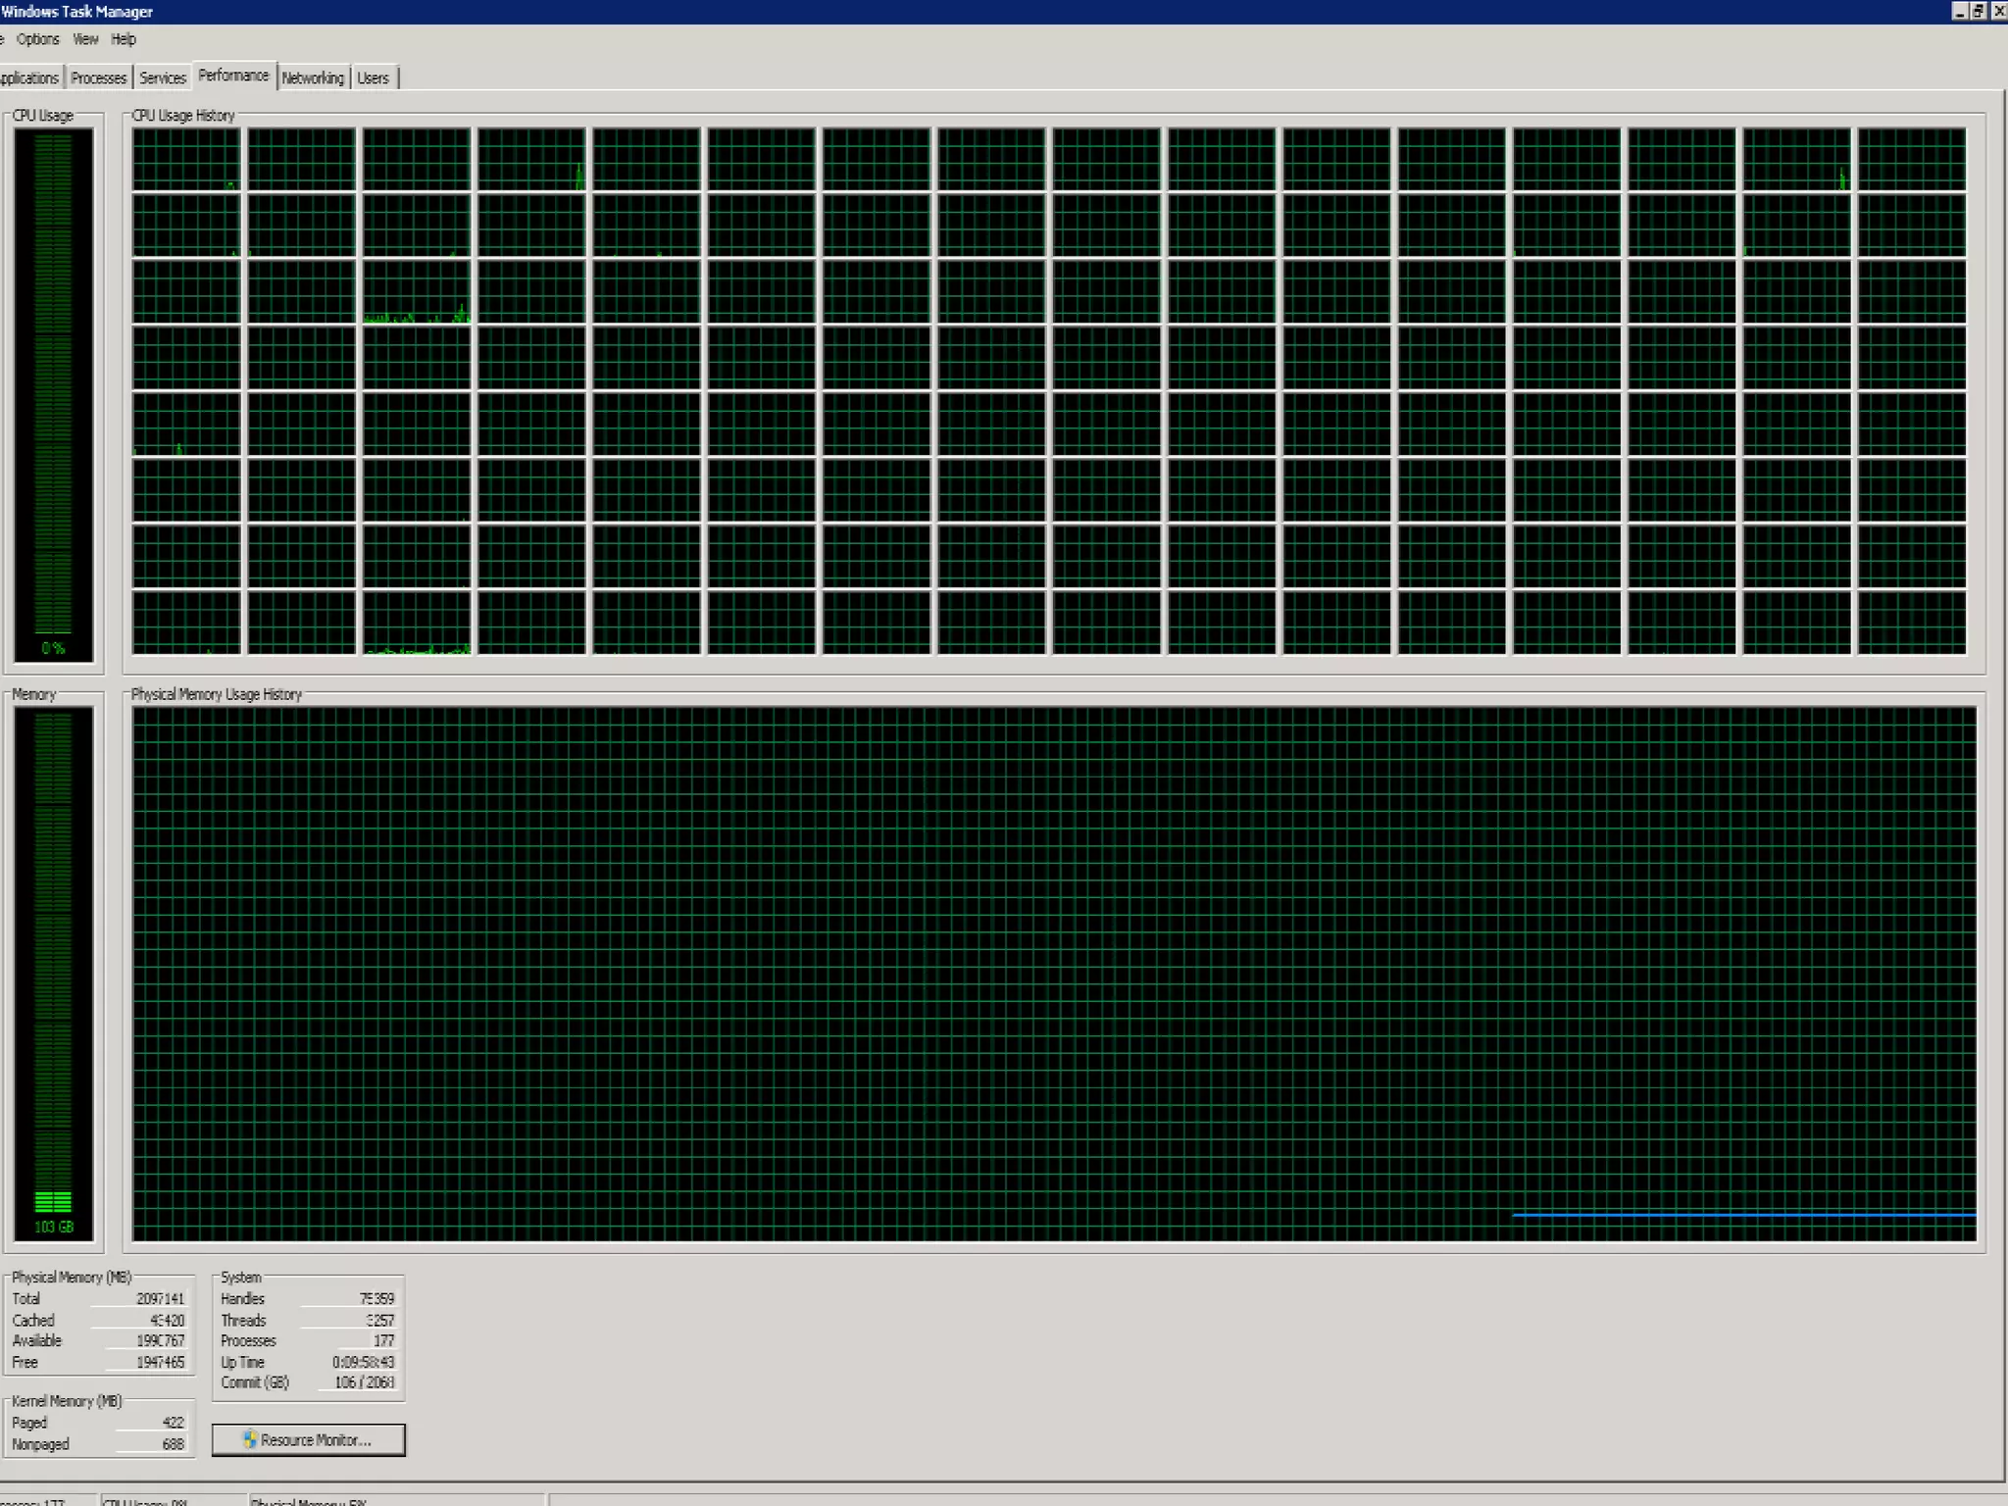2008x1506 pixels.
Task: Minimize the Task Manager window
Action: click(x=1960, y=12)
